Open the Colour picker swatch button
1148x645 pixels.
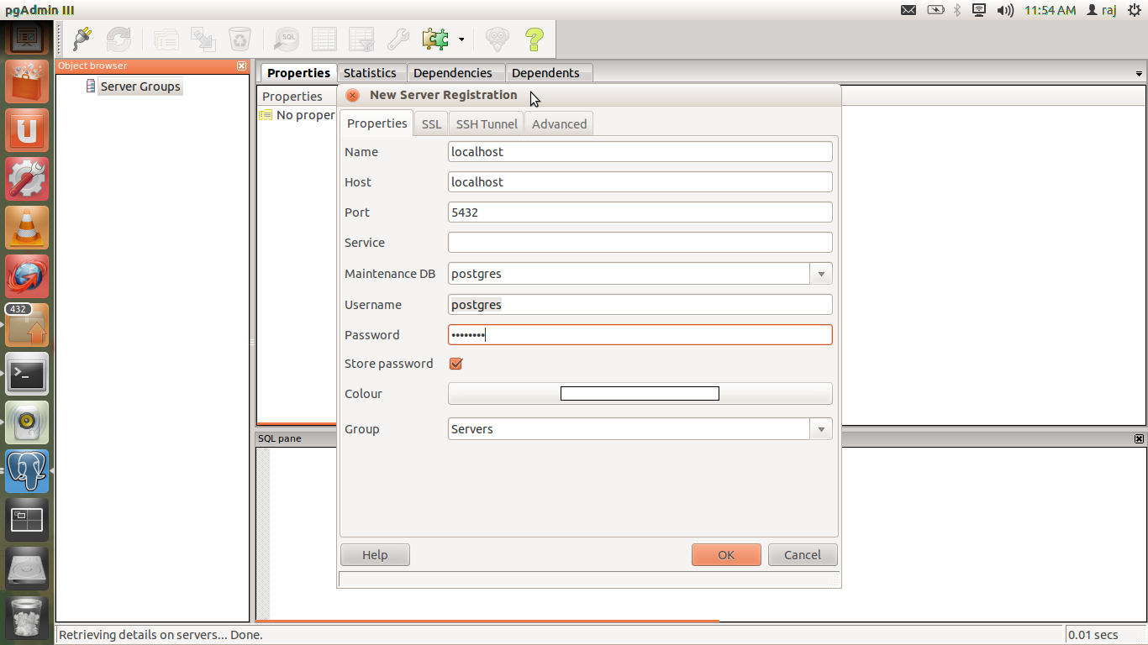[x=640, y=394]
